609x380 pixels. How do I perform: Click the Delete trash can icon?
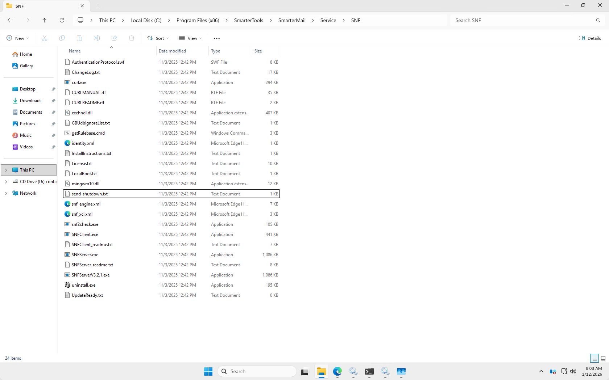(x=132, y=38)
